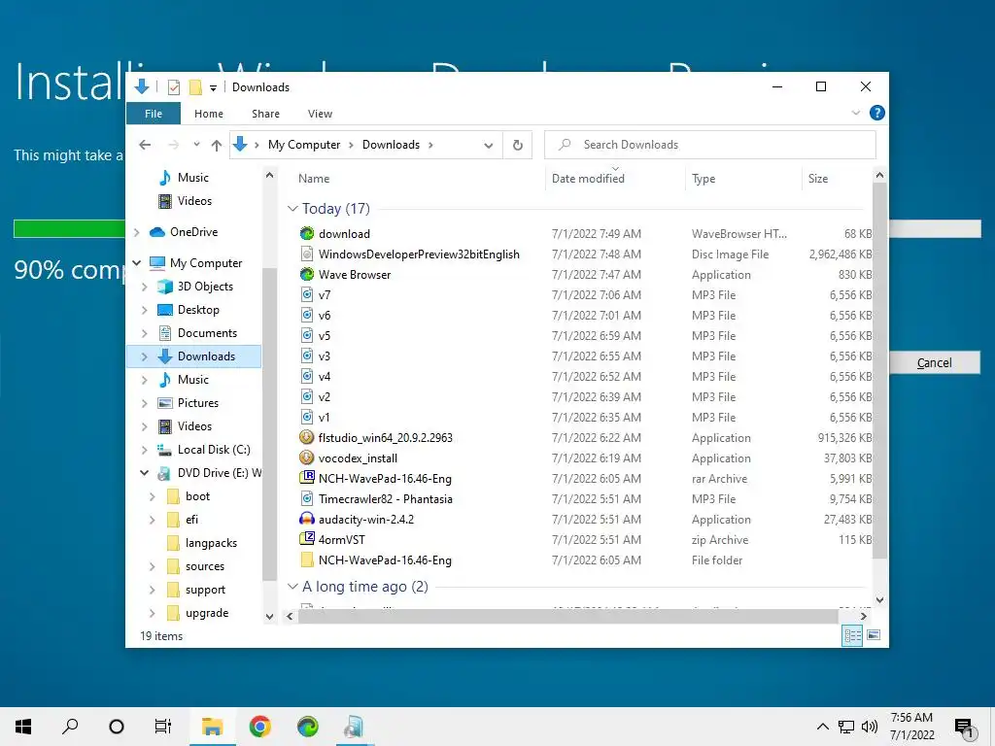Screen dimensions: 995x746
Task: Select the v7 MP3 file icon
Action: pyautogui.click(x=306, y=294)
